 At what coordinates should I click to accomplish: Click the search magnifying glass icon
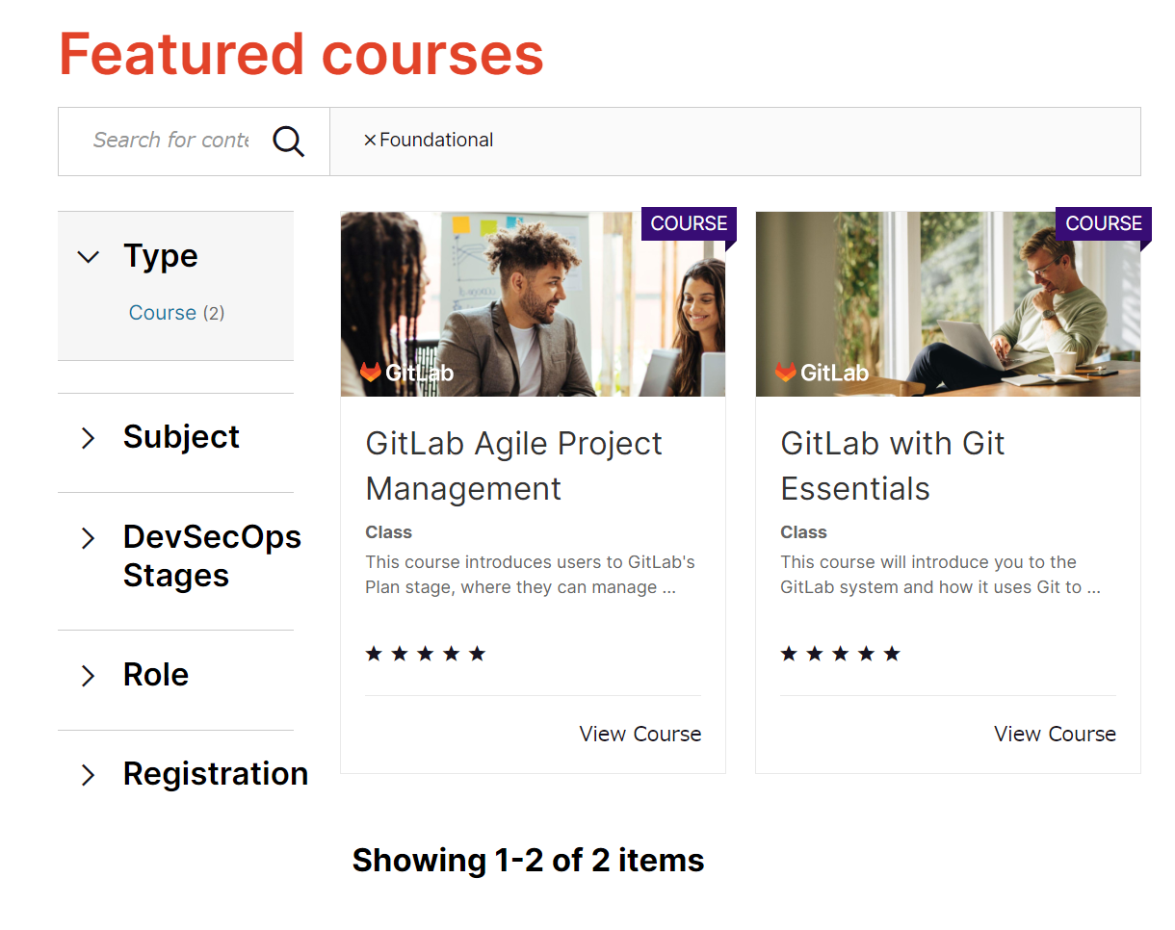(x=287, y=141)
